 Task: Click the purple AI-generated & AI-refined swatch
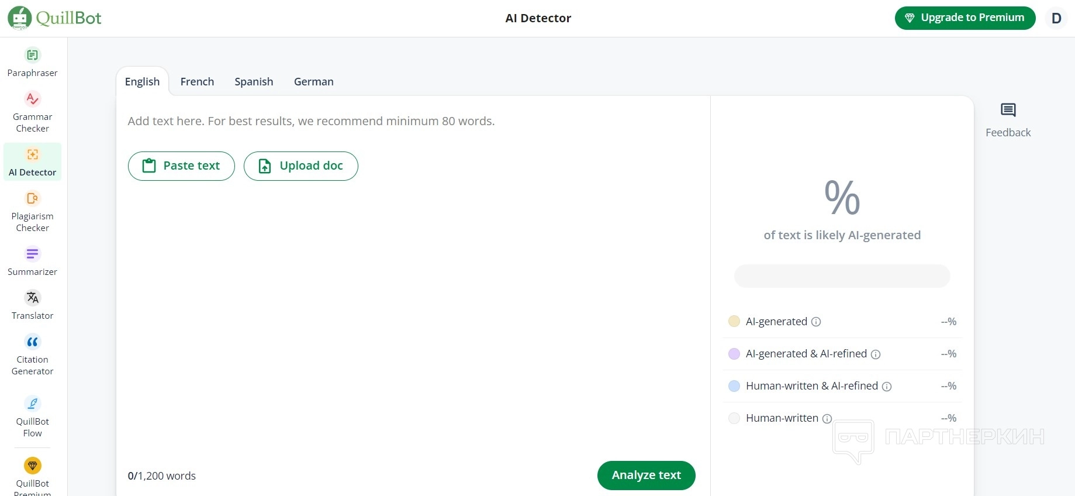coord(734,354)
